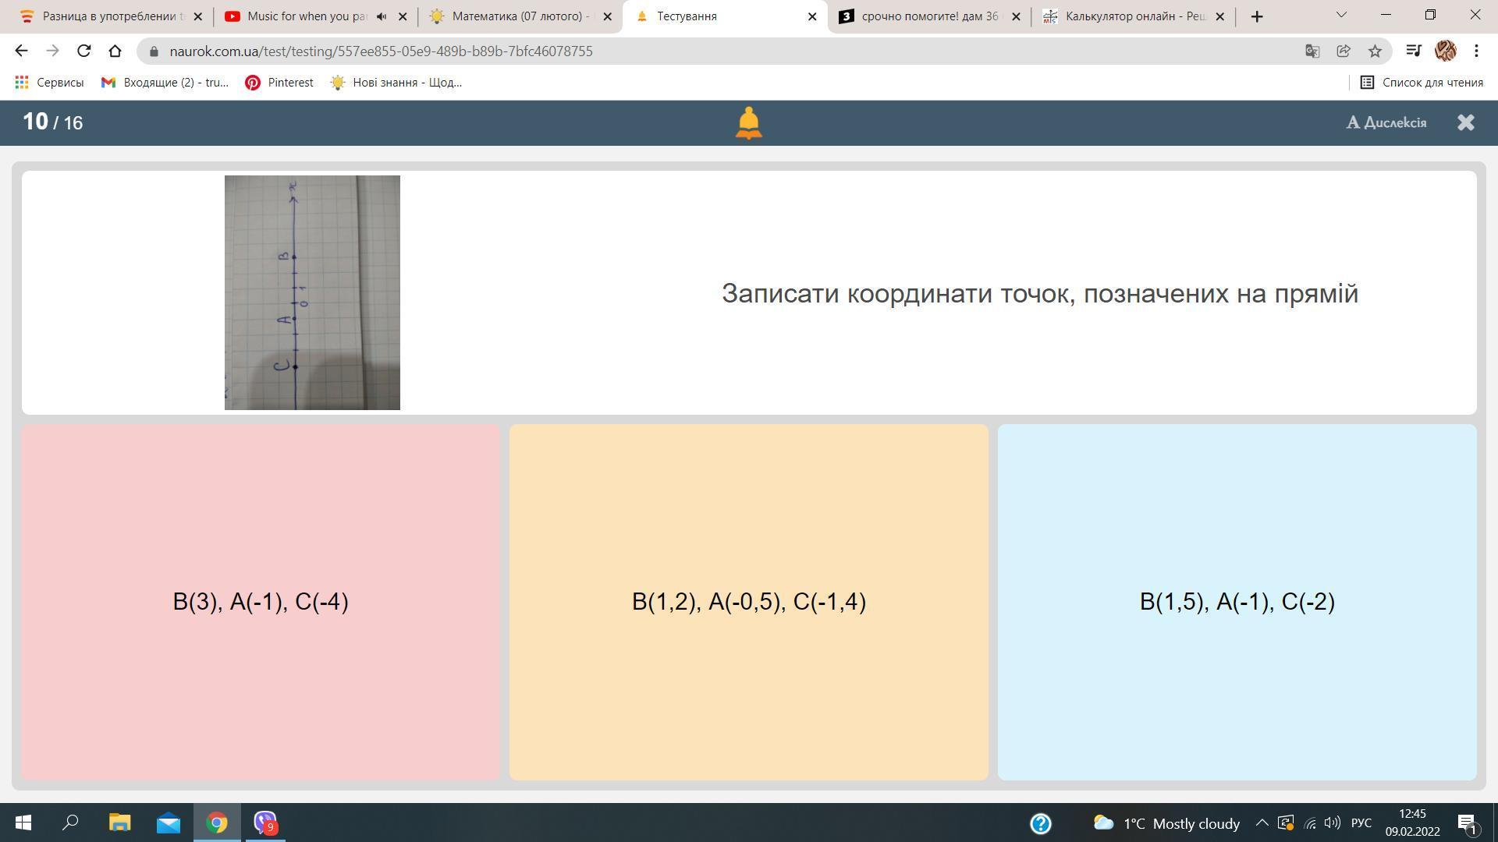
Task: Click the orange bell icon in header
Action: [748, 123]
